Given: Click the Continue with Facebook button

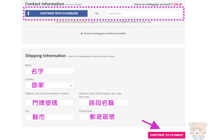Looking at the screenshot, I should pyautogui.click(x=56, y=13).
